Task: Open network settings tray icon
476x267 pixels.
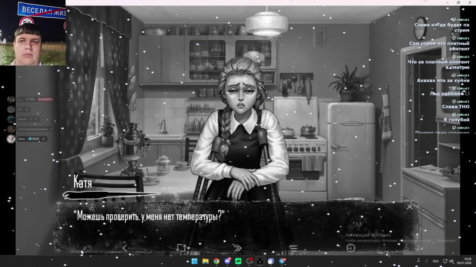Action: (x=445, y=261)
